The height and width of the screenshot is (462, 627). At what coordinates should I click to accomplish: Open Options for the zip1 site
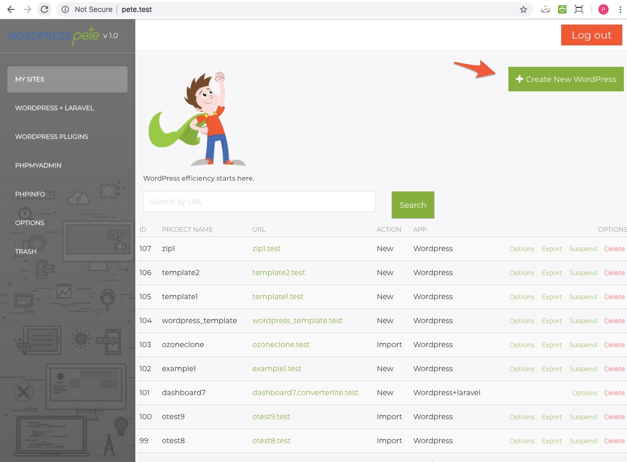pos(522,249)
